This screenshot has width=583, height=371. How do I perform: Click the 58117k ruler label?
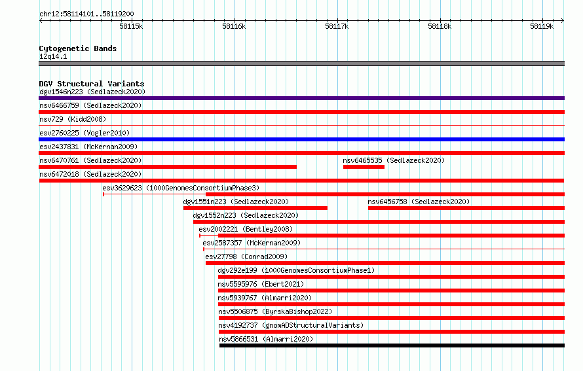pos(337,26)
